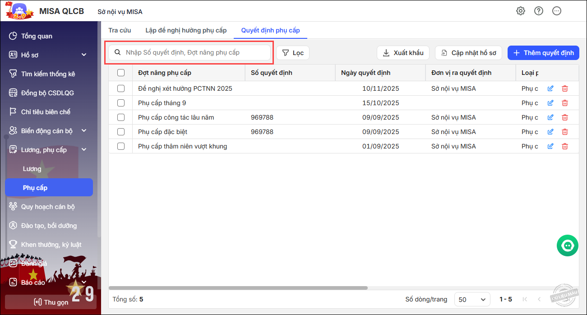Toggle the select-all checkbox in table header
This screenshot has width=587, height=315.
tap(121, 73)
